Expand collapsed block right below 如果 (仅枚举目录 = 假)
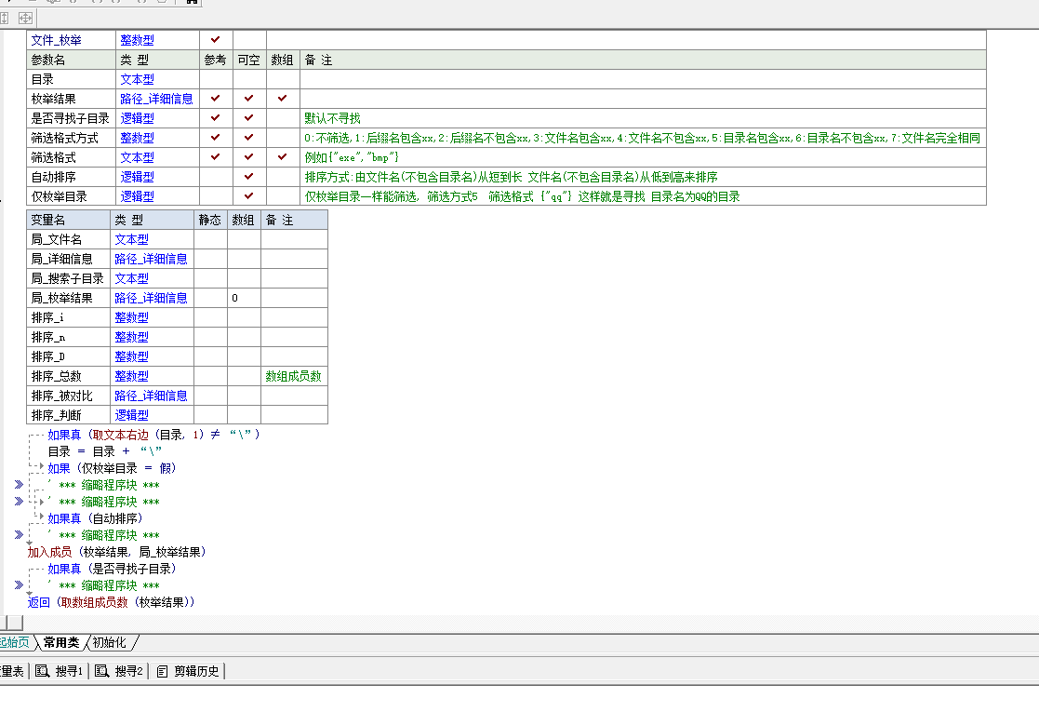This screenshot has width=1039, height=725. (19, 485)
